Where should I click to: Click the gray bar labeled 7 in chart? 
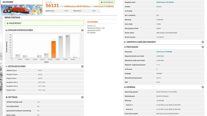click(x=18, y=56)
